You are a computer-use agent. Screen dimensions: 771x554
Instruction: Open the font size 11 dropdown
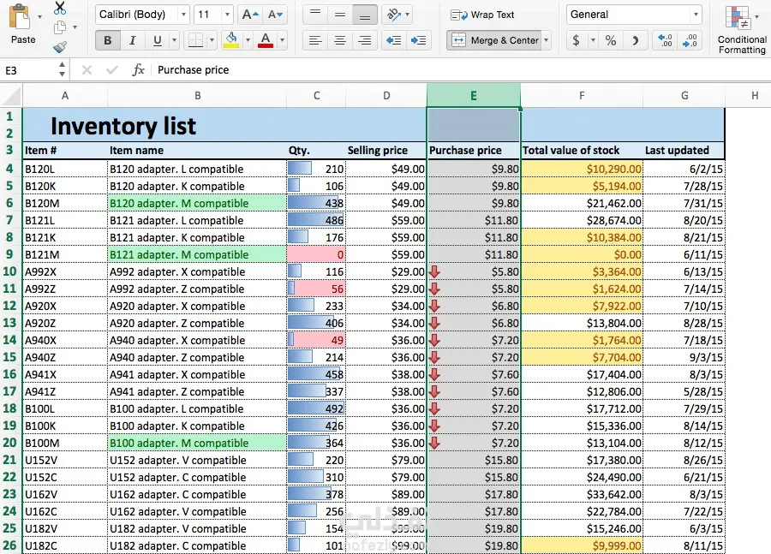point(227,15)
